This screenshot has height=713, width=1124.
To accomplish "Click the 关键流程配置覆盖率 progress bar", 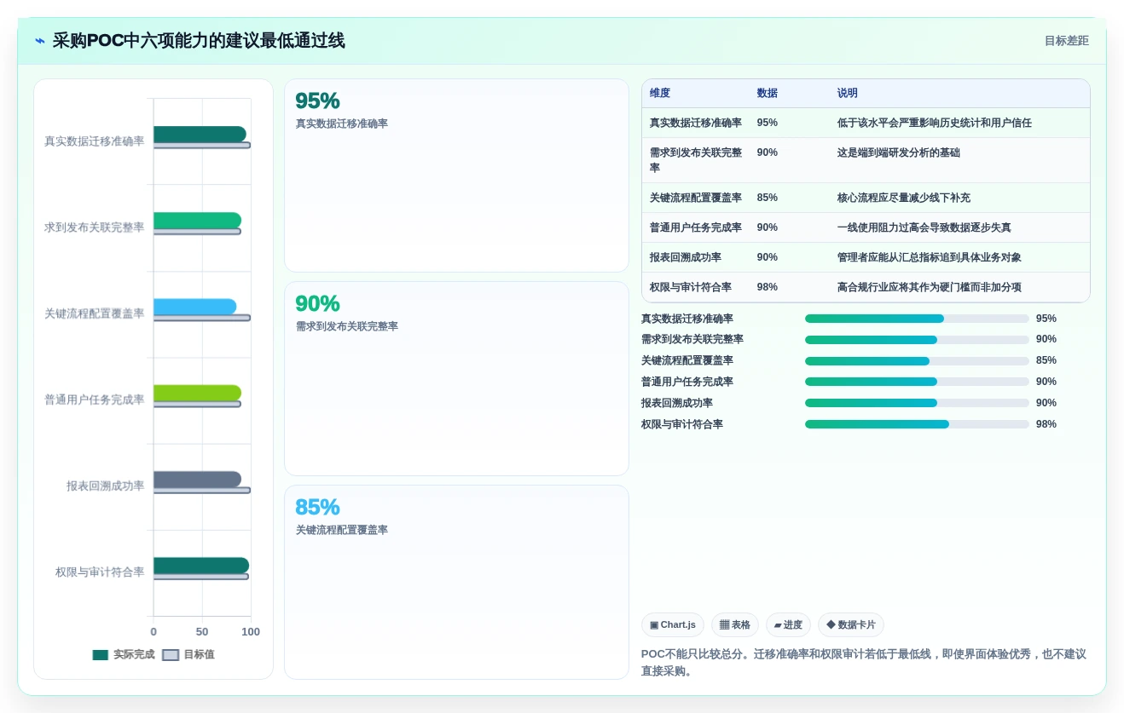I will 917,361.
